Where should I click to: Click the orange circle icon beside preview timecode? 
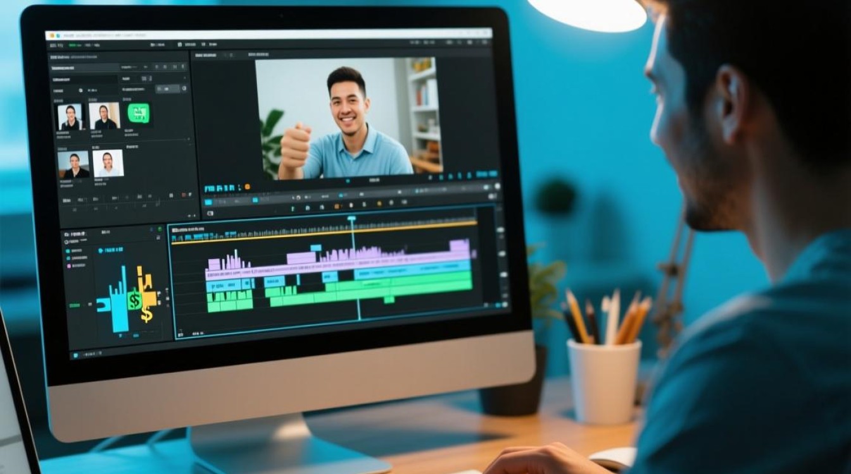coord(248,187)
